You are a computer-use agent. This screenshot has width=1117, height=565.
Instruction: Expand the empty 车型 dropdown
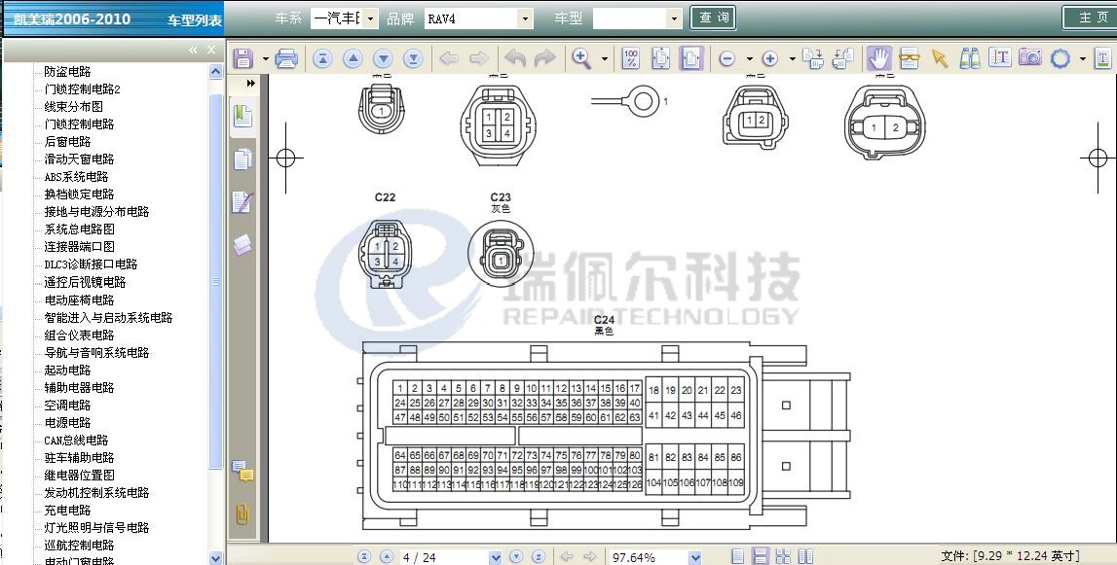click(x=674, y=18)
